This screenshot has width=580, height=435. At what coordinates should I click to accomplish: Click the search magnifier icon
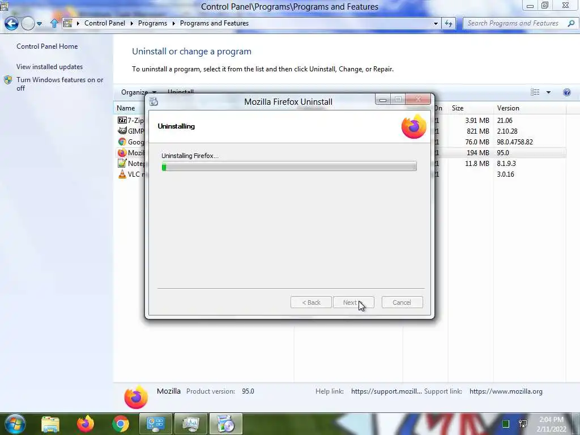(x=571, y=23)
